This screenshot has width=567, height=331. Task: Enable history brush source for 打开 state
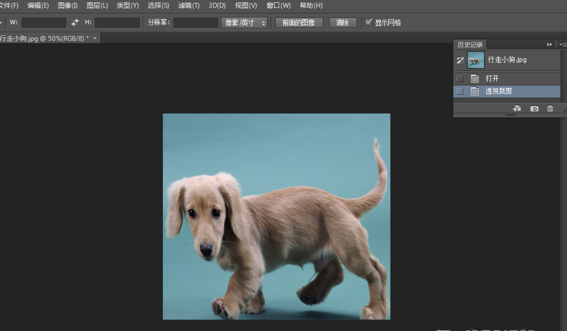click(459, 78)
